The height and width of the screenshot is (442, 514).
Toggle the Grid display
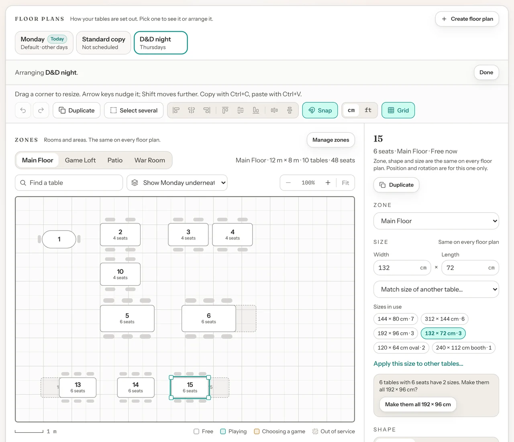(398, 110)
